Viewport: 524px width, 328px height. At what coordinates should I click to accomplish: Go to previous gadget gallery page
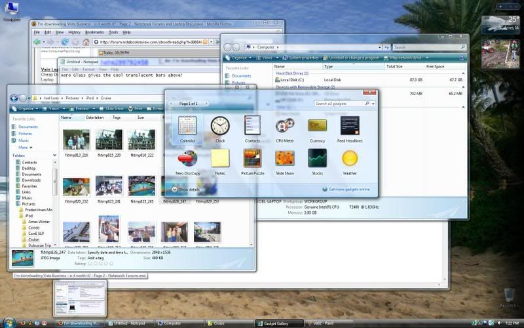172,104
